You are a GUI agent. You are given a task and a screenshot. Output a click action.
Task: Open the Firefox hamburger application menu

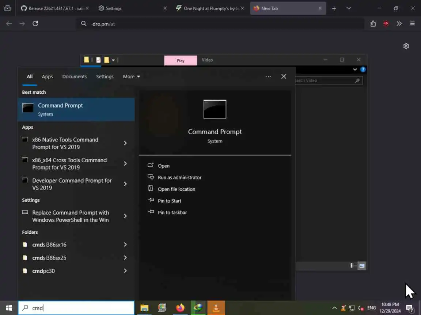tap(412, 24)
